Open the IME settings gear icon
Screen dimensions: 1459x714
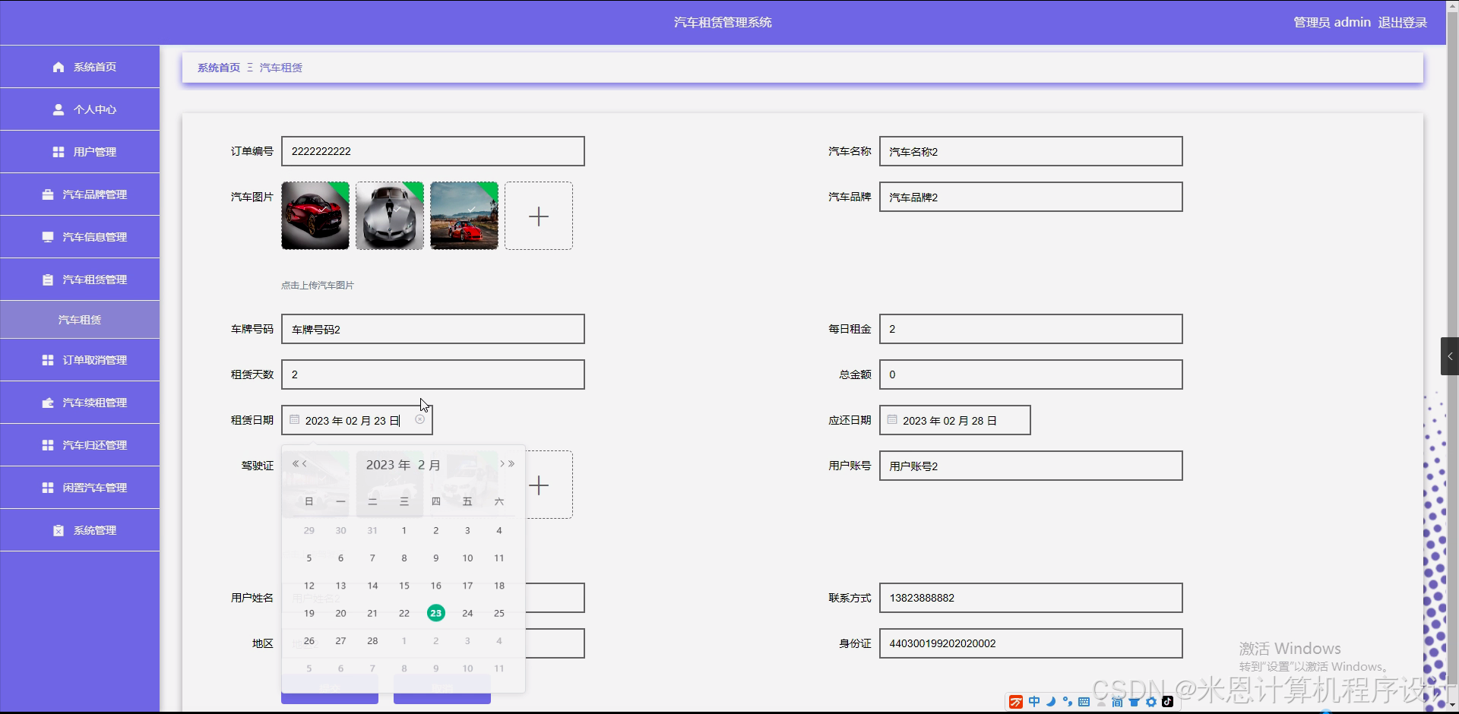1151,702
